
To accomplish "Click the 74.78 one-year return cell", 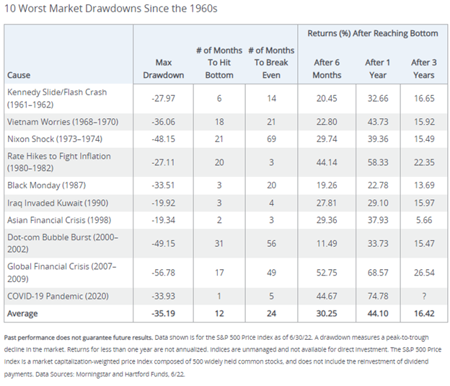I will 378,296.
